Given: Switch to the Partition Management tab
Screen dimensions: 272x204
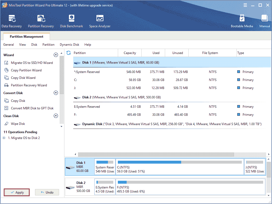Looking at the screenshot, I should tap(26, 36).
